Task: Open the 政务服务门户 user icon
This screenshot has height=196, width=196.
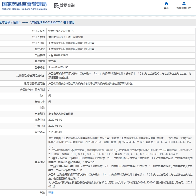Action: (x=184, y=3)
